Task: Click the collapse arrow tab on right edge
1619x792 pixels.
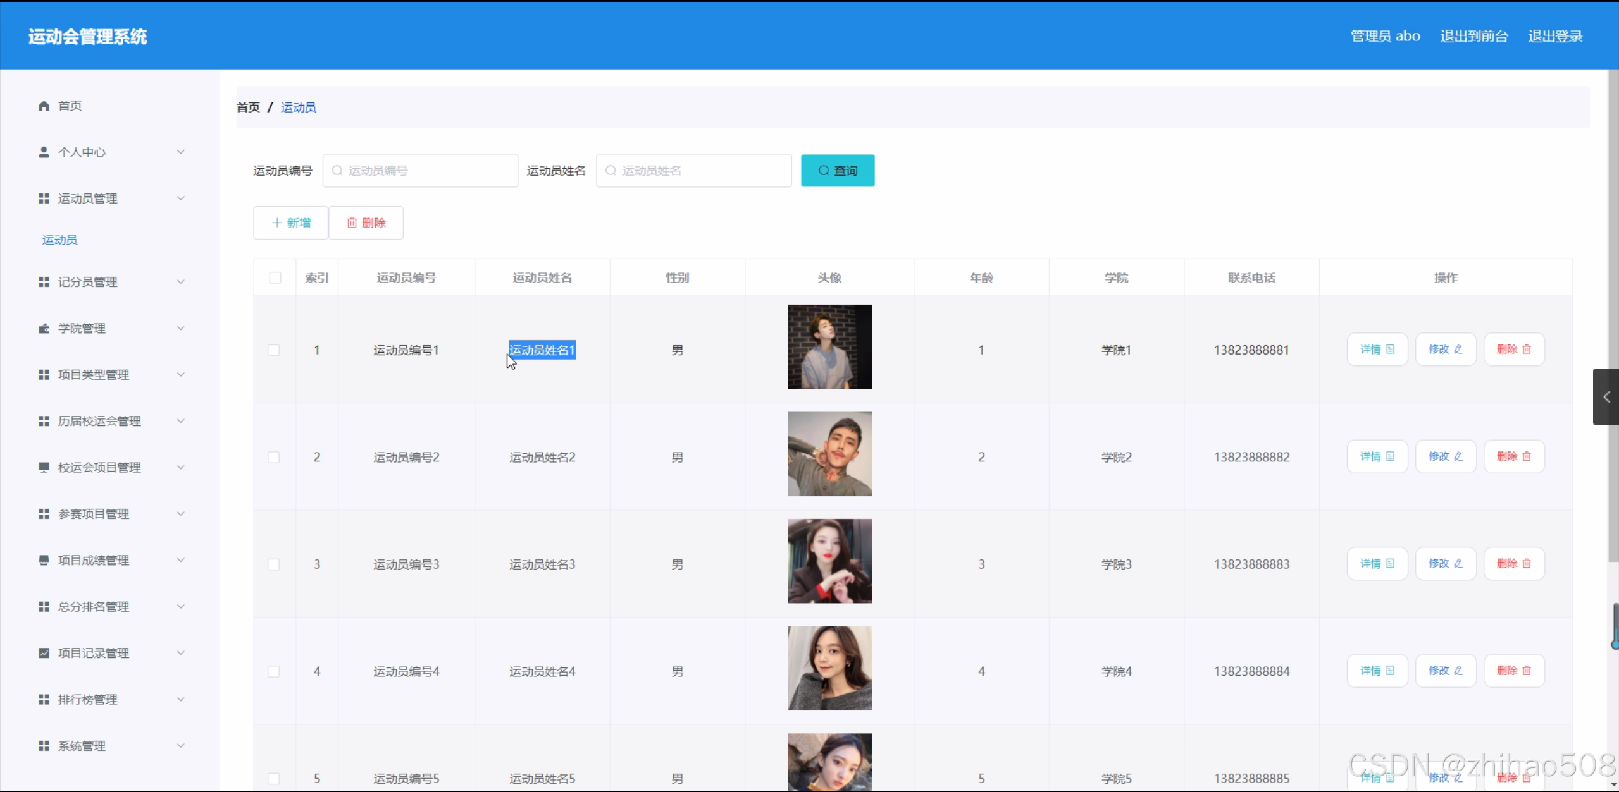Action: click(1606, 397)
